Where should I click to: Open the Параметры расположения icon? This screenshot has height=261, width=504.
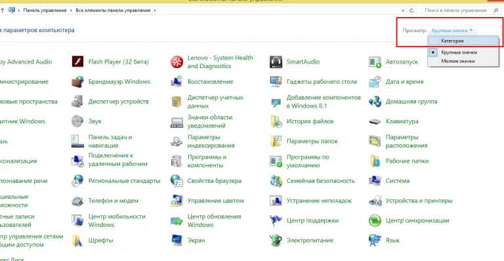(375, 141)
